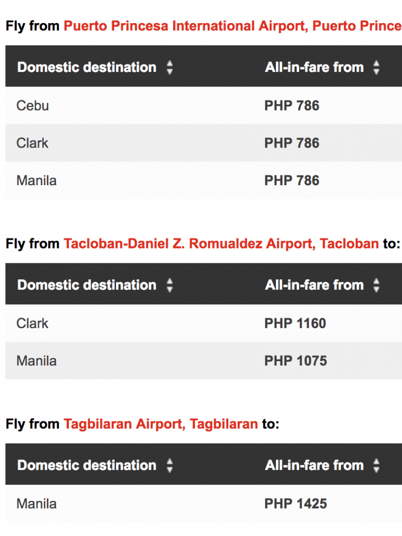Select Manila destination in Tagbilaran table
402x536 pixels.
pyautogui.click(x=36, y=504)
